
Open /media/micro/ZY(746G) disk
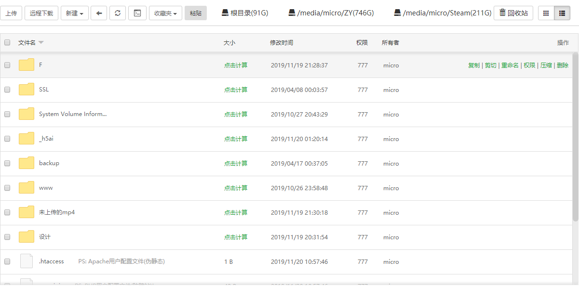tap(331, 13)
